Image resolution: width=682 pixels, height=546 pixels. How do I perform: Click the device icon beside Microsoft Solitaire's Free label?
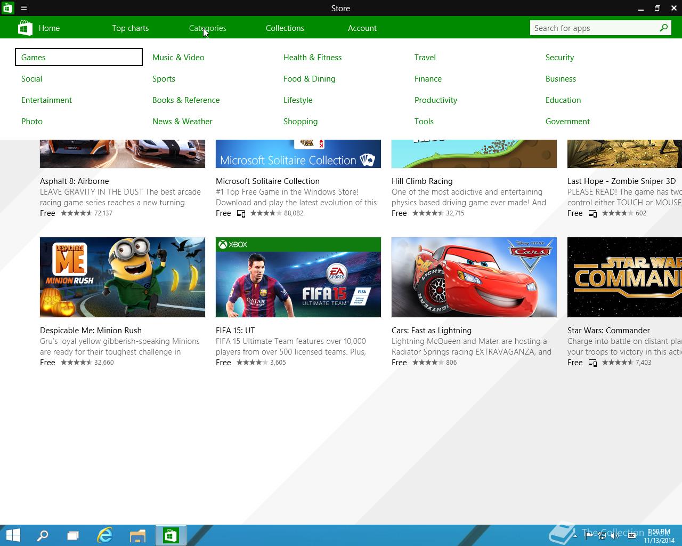(241, 213)
